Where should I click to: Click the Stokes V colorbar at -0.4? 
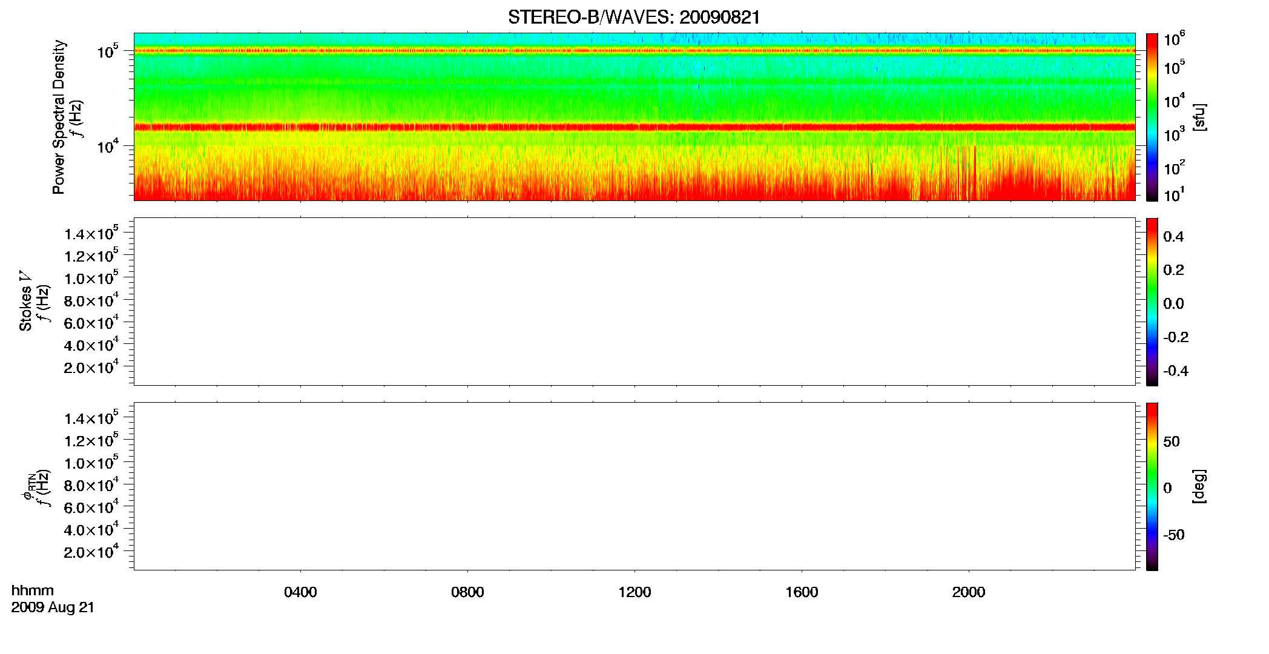click(x=1152, y=371)
